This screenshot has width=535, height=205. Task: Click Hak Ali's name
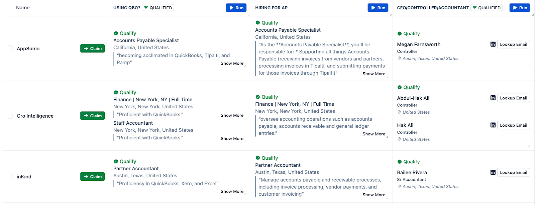pyautogui.click(x=405, y=125)
